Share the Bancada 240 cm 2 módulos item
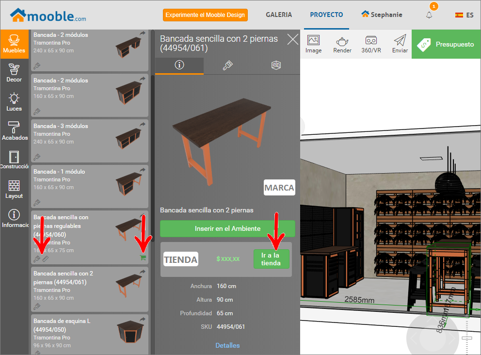481x355 pixels. [143, 33]
